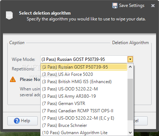This screenshot has height=136, width=159.
Task: Select (7 Pass) Bruce Schneier algorithm
Action: [84, 125]
